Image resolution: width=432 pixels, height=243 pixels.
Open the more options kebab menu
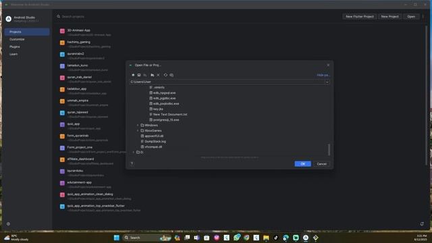pyautogui.click(x=423, y=16)
